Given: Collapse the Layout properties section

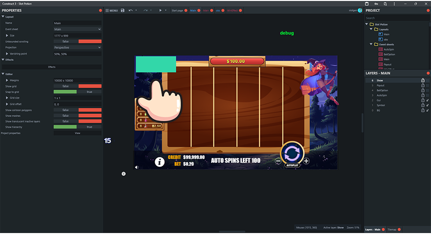Looking at the screenshot, I should click(x=3, y=17).
